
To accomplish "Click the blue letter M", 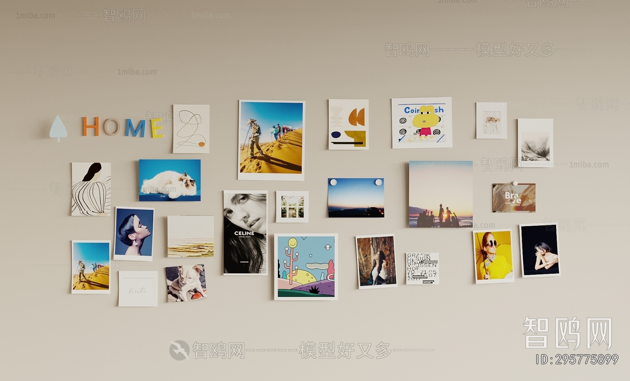I will 135,128.
